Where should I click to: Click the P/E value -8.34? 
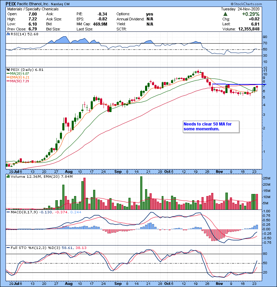point(102,14)
